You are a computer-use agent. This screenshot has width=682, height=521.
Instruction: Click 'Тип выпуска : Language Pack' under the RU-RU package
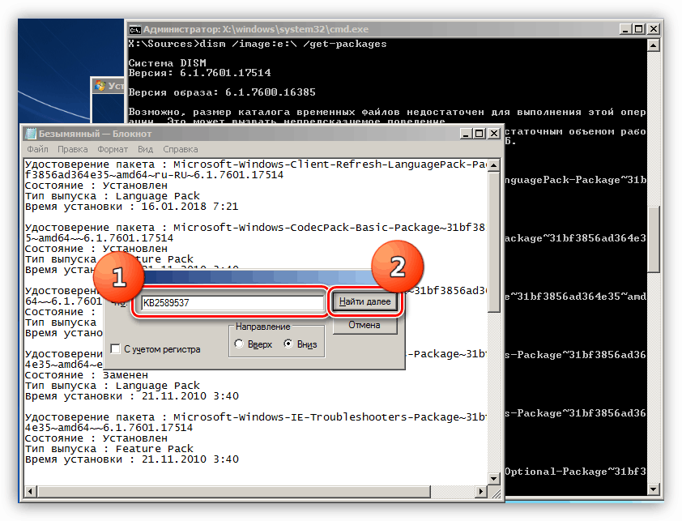(x=113, y=196)
